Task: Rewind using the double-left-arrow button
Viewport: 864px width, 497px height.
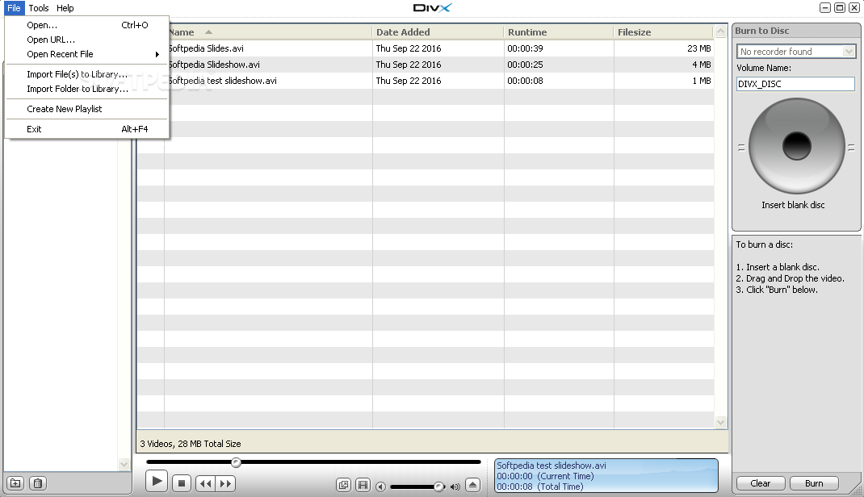Action: (206, 484)
